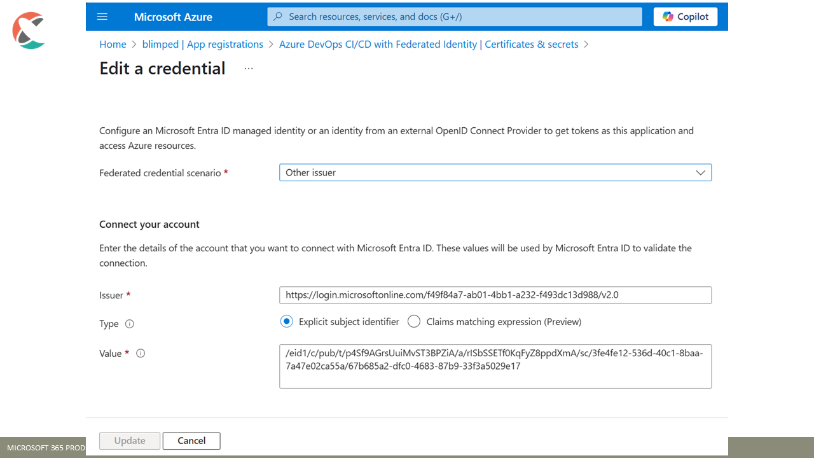Click the Copilot button

(x=686, y=17)
